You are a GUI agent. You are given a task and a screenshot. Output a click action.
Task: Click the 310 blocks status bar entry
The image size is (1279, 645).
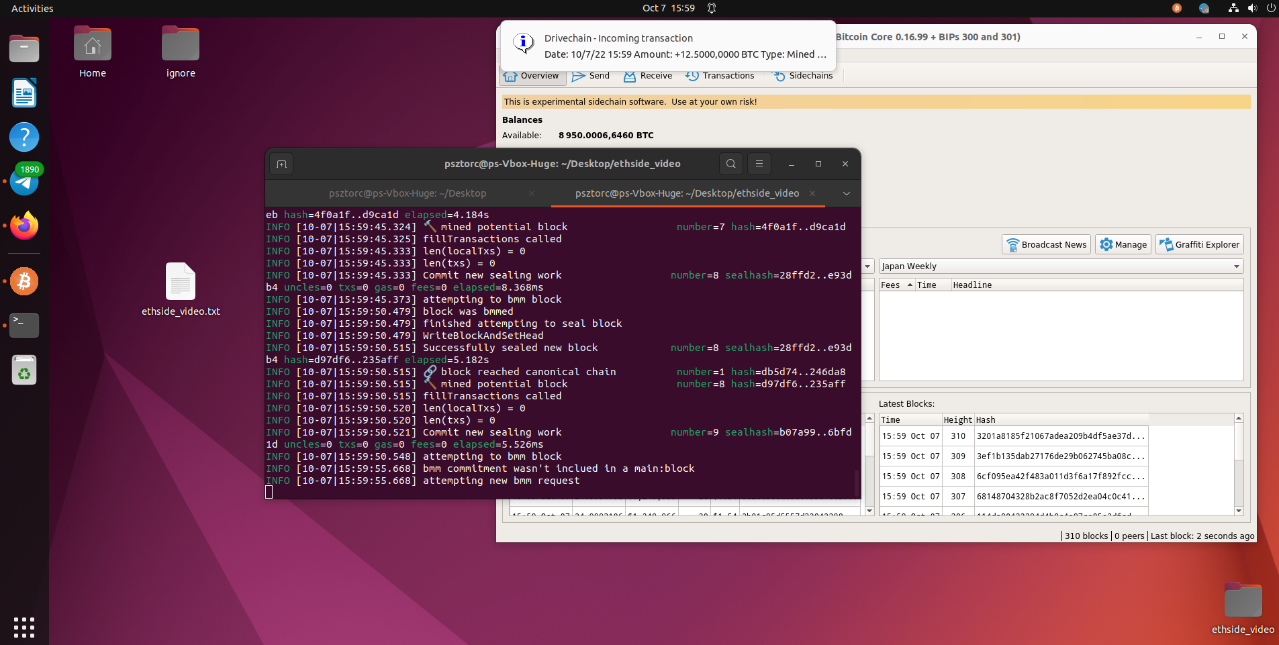pos(1086,536)
